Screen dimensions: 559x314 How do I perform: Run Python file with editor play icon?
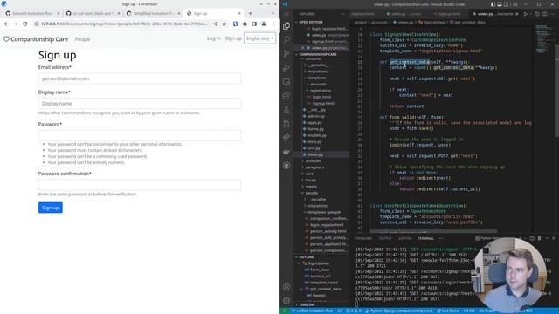tap(526, 14)
